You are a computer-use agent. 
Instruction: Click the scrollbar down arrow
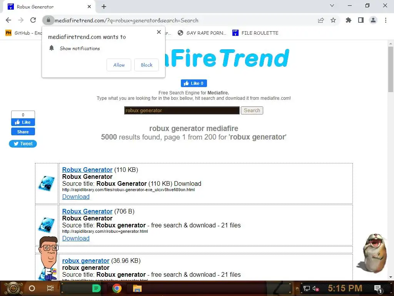coord(391,277)
